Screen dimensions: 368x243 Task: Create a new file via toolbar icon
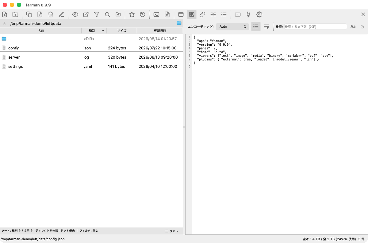(5, 14)
